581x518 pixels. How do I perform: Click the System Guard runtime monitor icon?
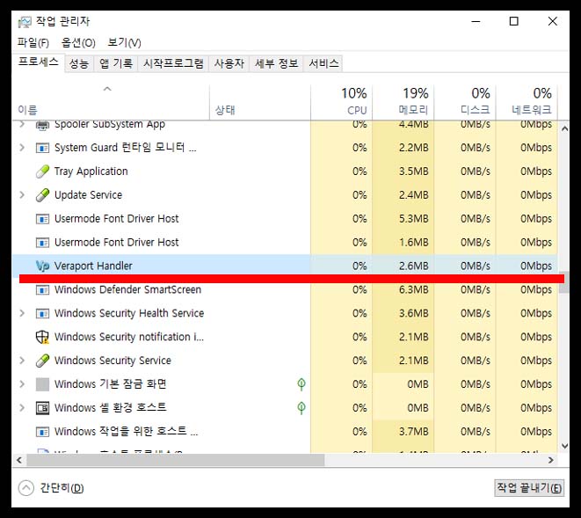coord(42,148)
